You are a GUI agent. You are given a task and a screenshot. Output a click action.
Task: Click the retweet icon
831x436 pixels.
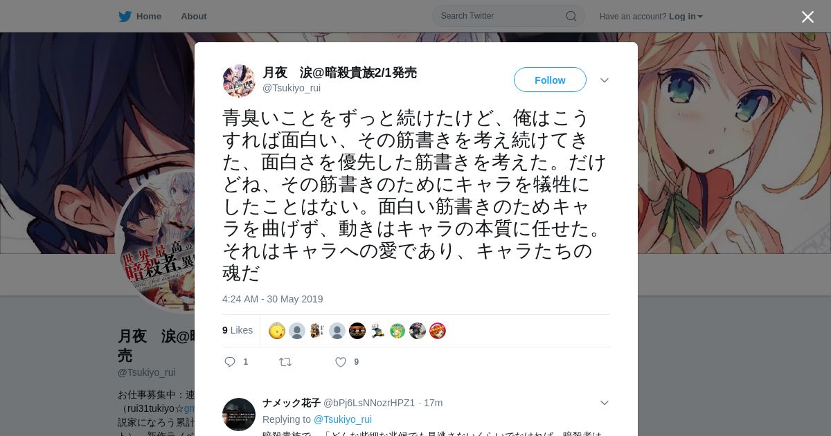click(x=285, y=362)
